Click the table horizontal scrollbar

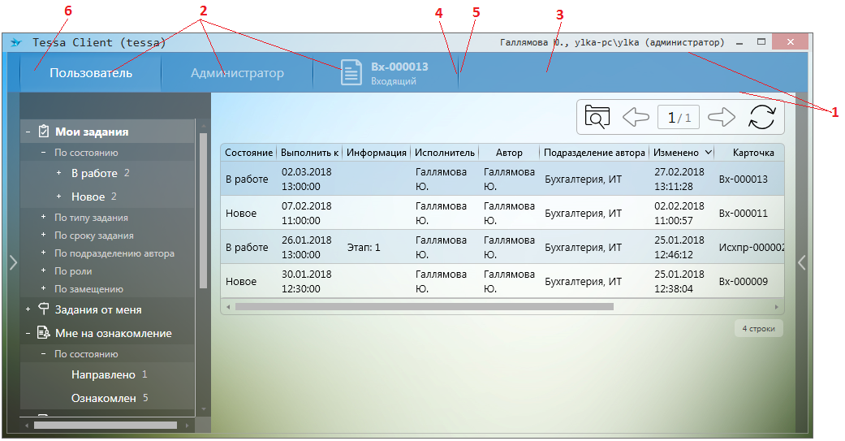pyautogui.click(x=424, y=307)
